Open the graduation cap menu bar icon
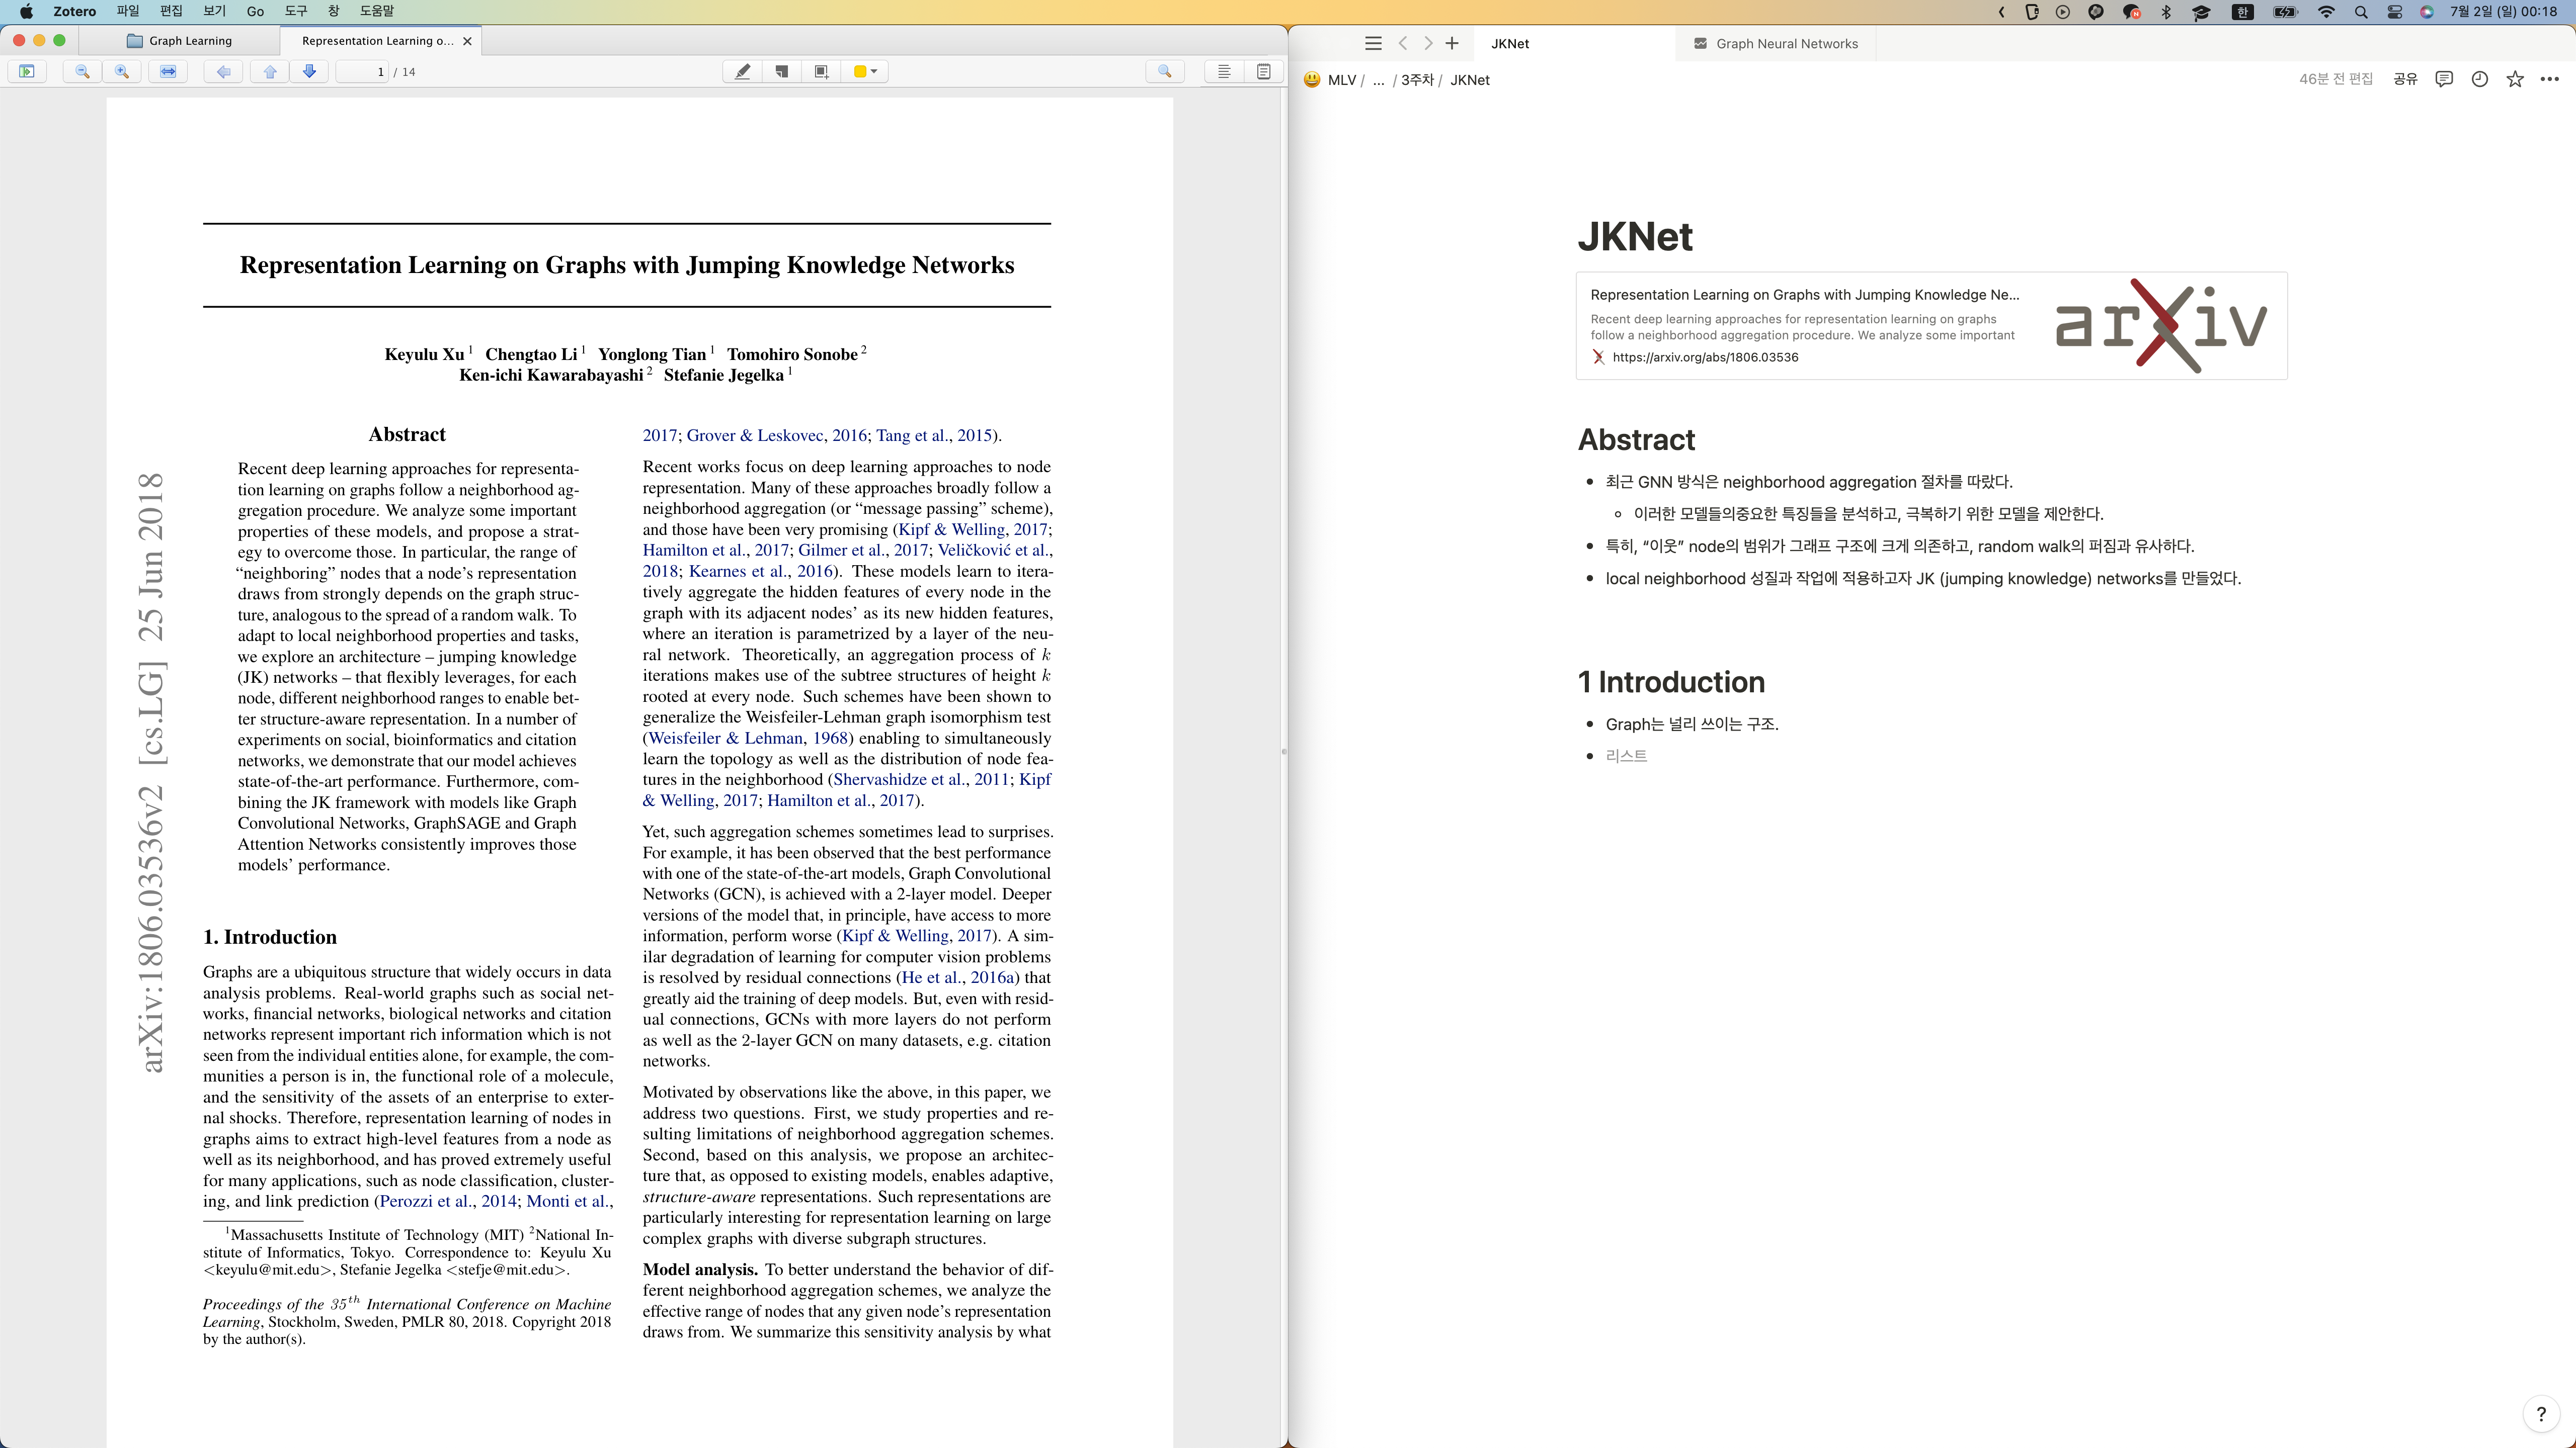Viewport: 2576px width, 1448px height. point(2202,12)
